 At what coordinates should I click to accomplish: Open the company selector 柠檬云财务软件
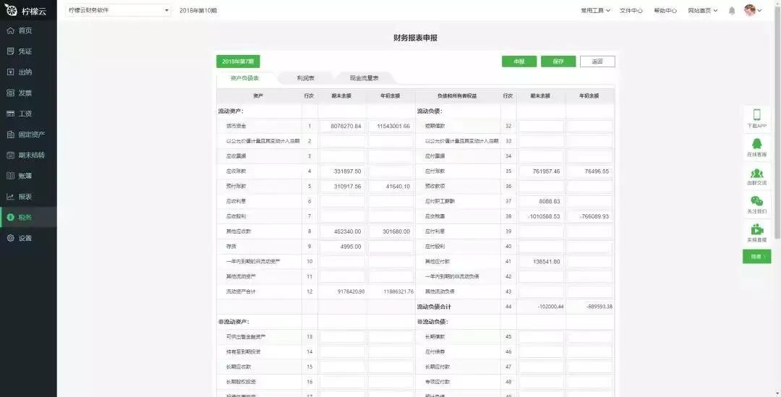coord(118,10)
